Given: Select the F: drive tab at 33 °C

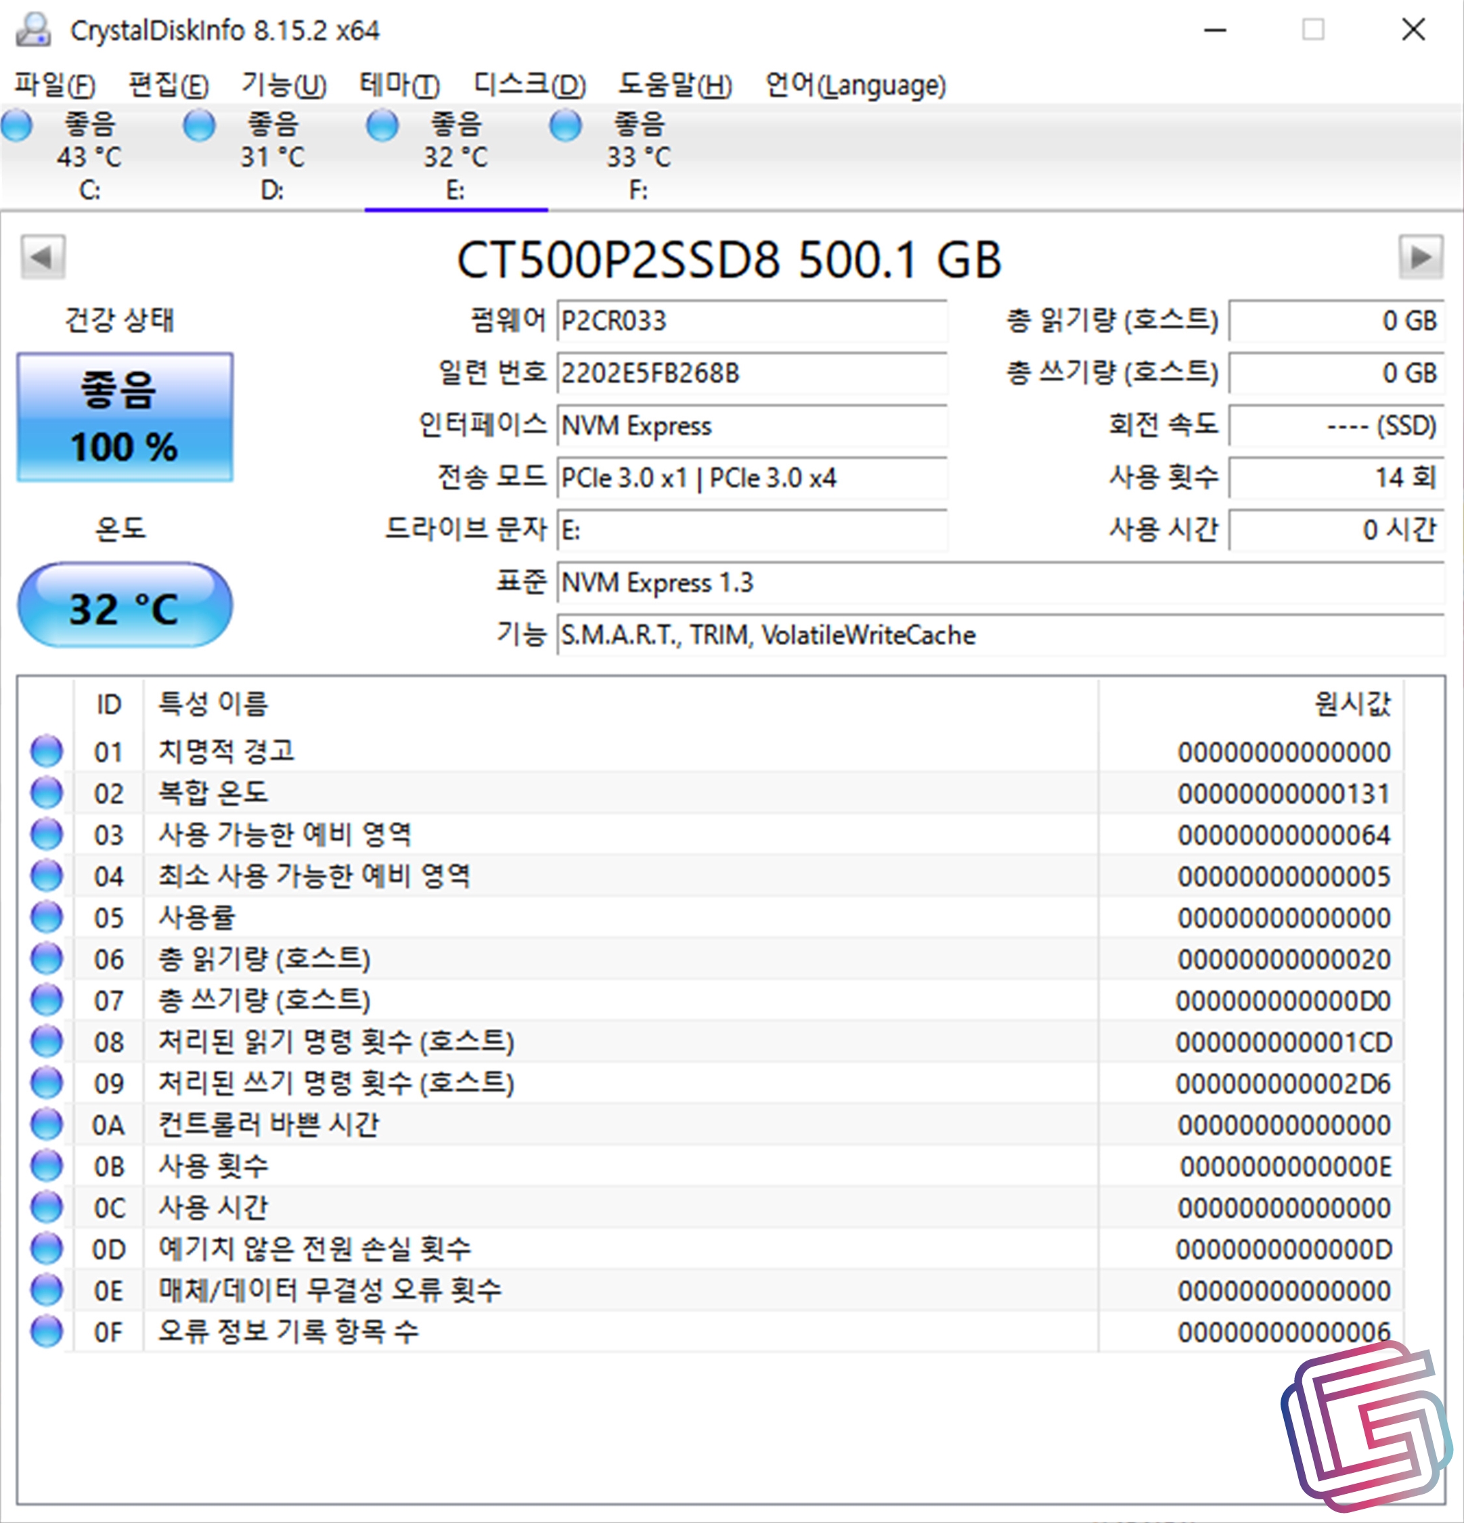Looking at the screenshot, I should 639,157.
